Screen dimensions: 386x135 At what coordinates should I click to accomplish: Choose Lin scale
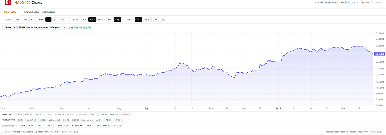(x=109, y=20)
